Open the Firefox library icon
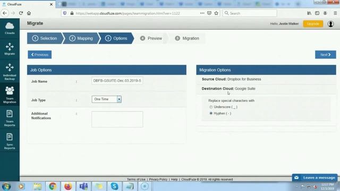The image size is (340, 191). [309, 13]
